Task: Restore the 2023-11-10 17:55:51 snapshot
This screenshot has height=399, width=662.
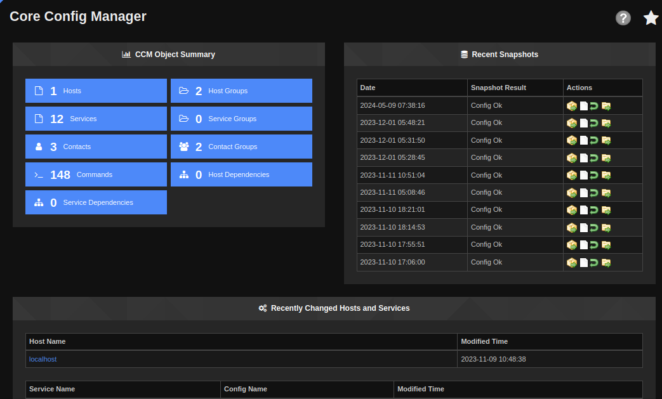Action: click(x=594, y=245)
